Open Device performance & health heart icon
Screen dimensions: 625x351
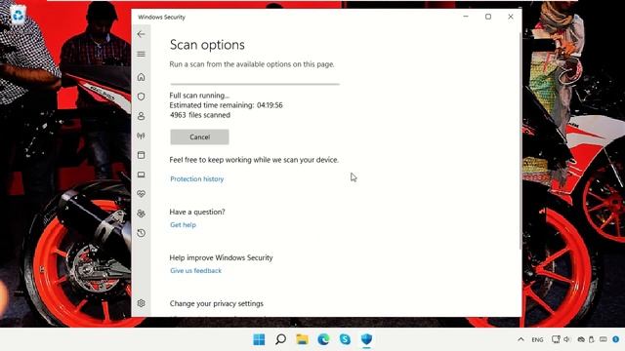[x=141, y=194]
